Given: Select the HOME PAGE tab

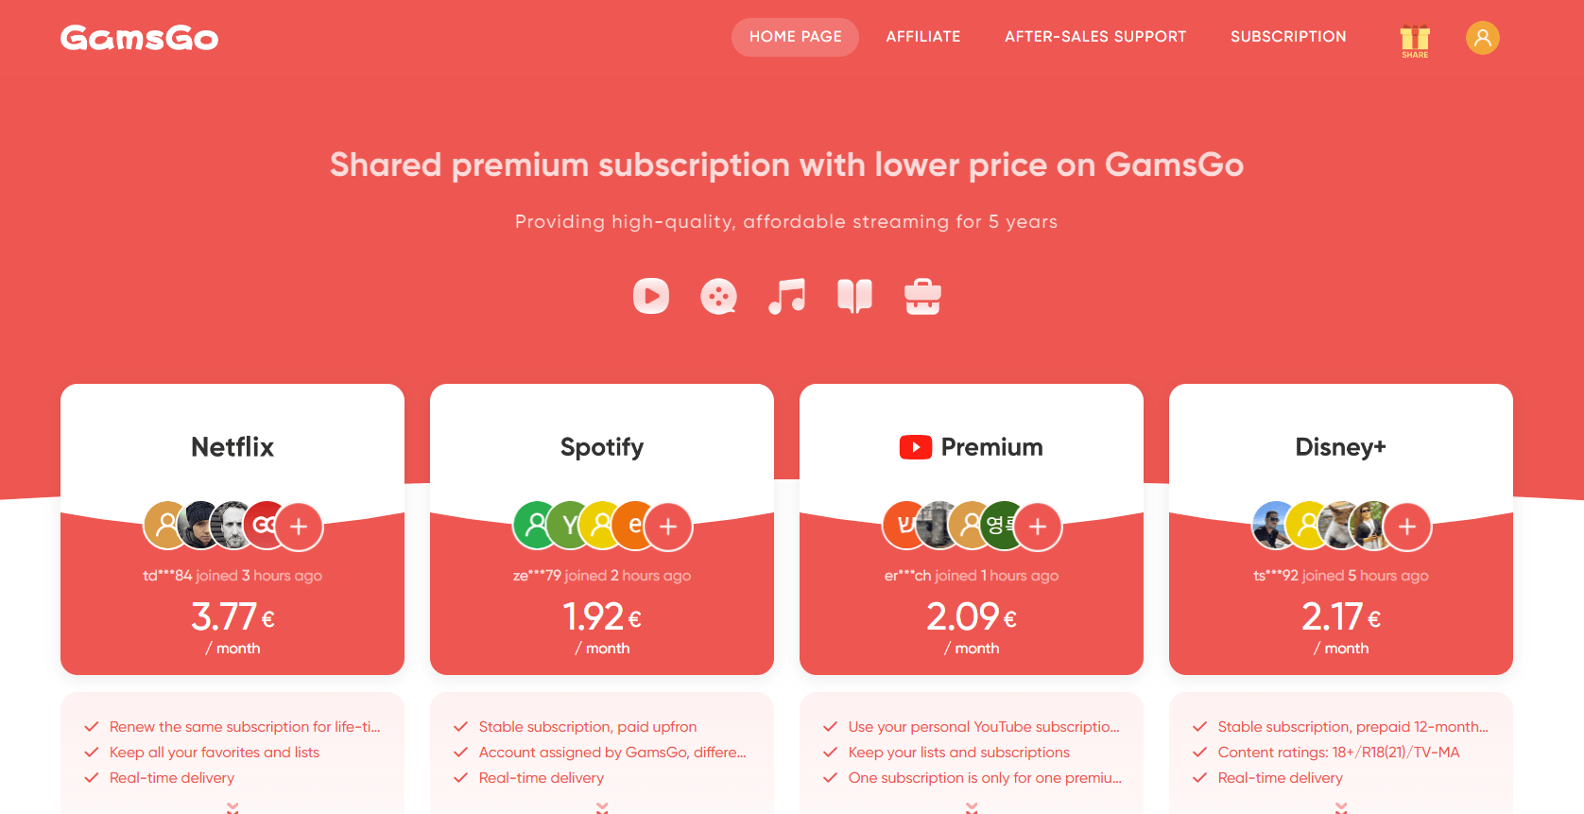Looking at the screenshot, I should [795, 37].
